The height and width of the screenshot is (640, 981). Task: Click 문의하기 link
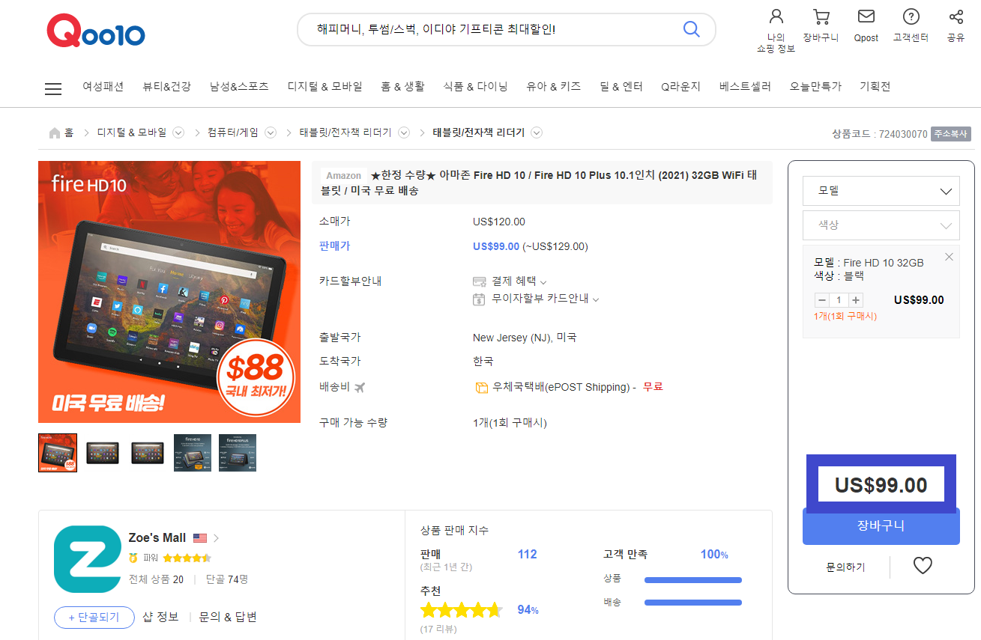tap(845, 567)
